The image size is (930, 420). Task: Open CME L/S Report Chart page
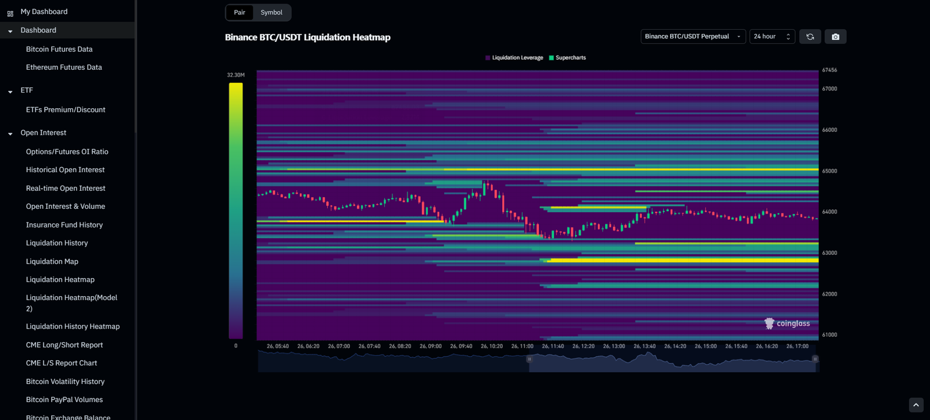click(x=62, y=363)
